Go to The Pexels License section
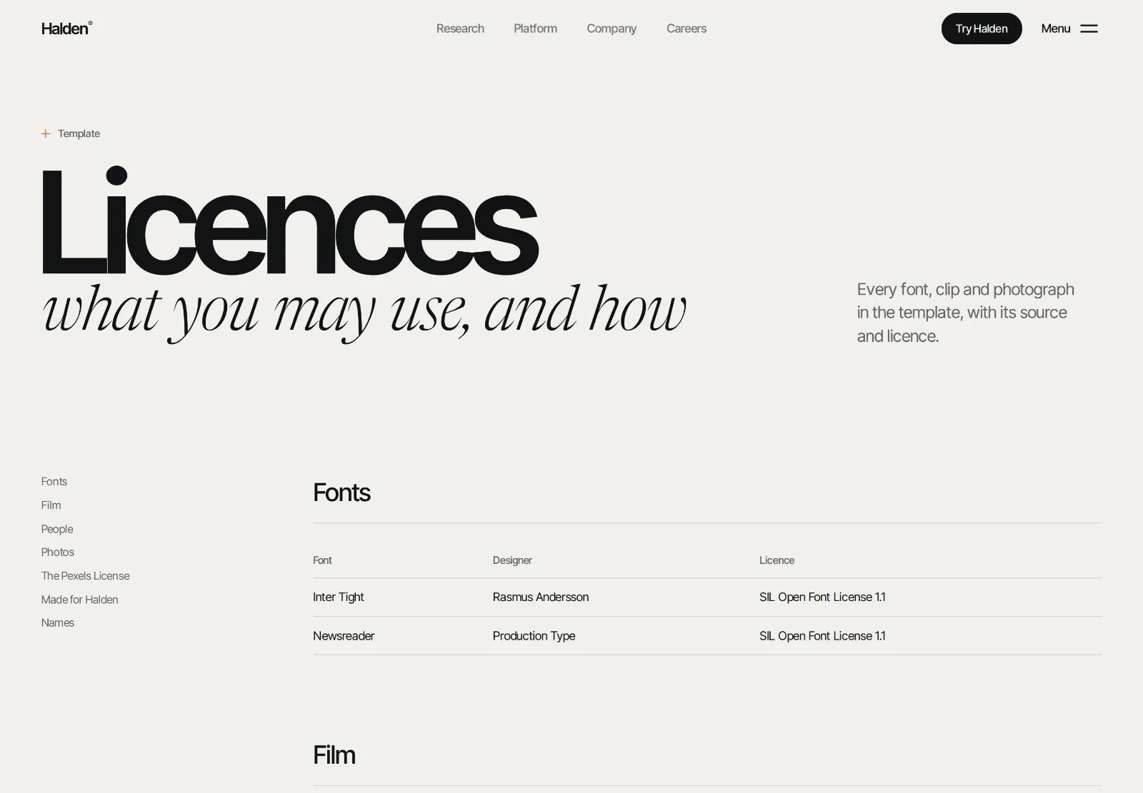Image resolution: width=1143 pixels, height=793 pixels. tap(86, 576)
